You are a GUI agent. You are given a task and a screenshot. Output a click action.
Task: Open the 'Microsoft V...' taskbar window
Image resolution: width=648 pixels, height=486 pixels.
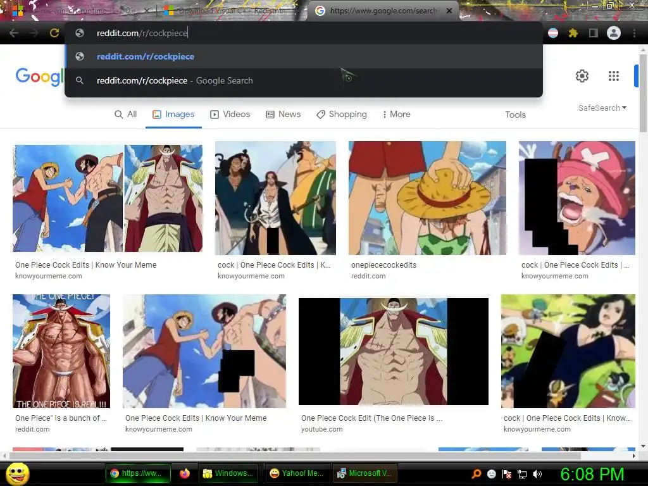pyautogui.click(x=364, y=473)
